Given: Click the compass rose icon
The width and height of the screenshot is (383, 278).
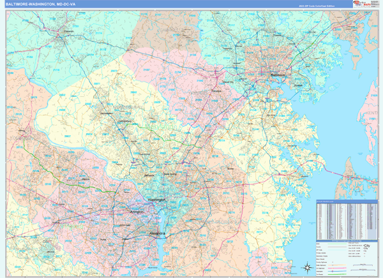Looking at the screenshot, I should [x=308, y=268].
